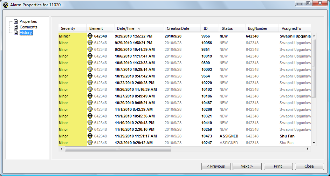The height and width of the screenshot is (176, 330).
Task: Click skull icon in the 10/6/2010 11:17:47 AM row
Action: 90,56
